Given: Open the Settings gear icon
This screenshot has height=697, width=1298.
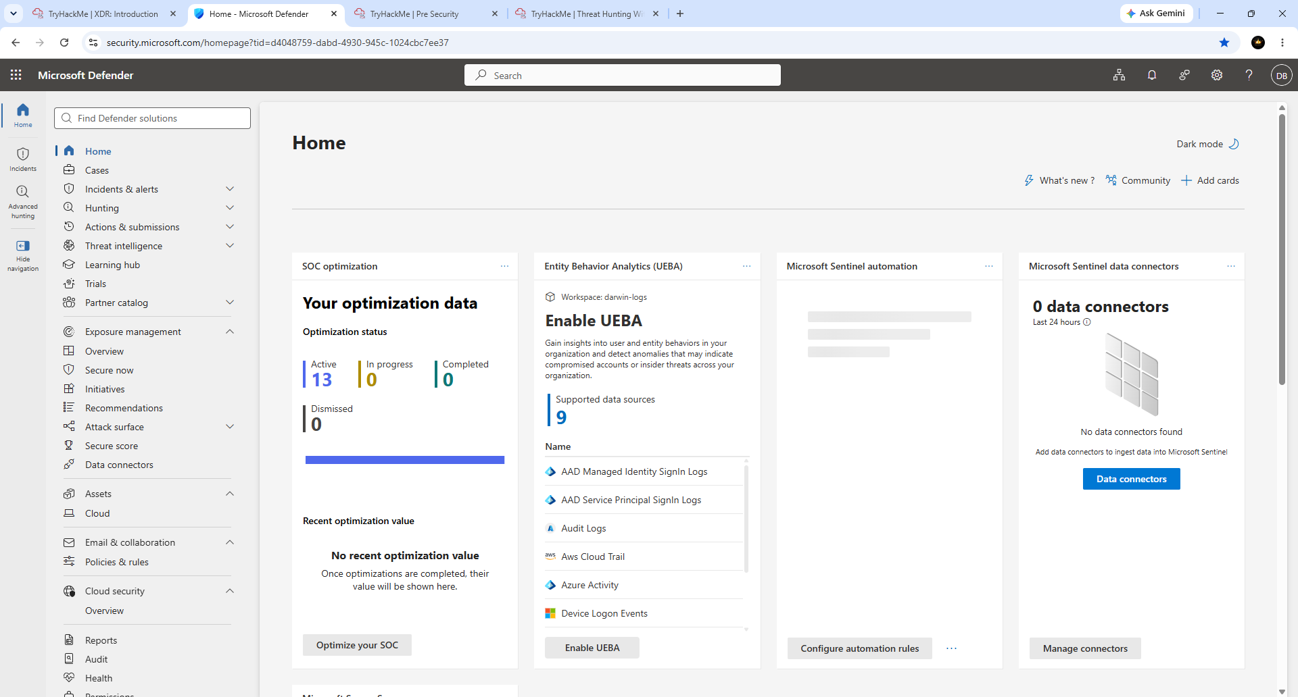Looking at the screenshot, I should coord(1217,75).
